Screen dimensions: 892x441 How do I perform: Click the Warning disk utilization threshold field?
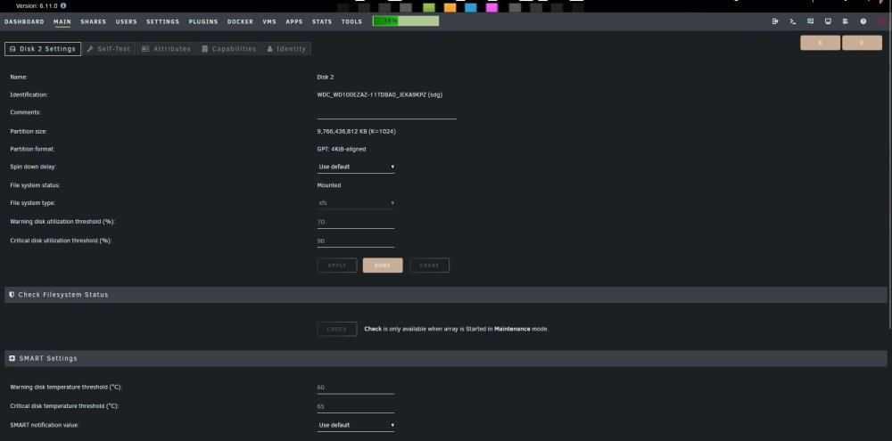pos(356,222)
